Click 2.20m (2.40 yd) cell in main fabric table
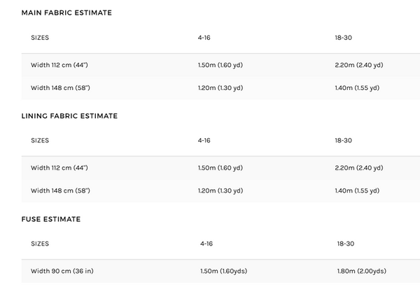 [x=359, y=65]
